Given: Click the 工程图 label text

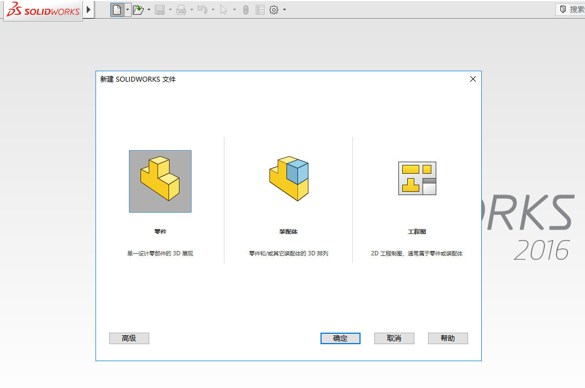Looking at the screenshot, I should [x=417, y=231].
